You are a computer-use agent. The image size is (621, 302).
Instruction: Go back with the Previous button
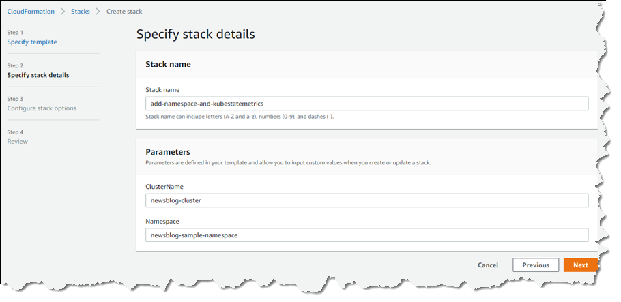click(536, 265)
